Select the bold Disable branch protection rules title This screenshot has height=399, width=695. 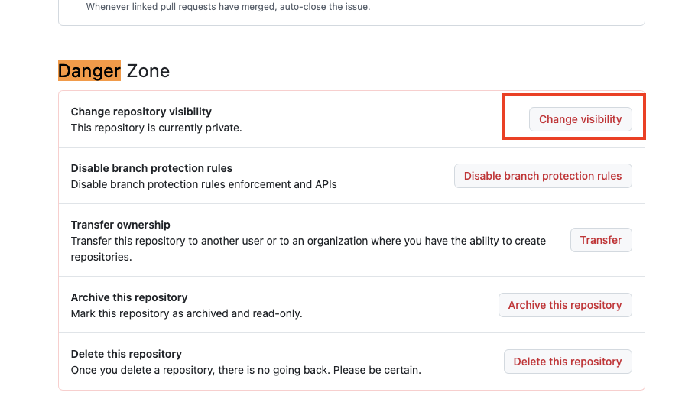151,168
